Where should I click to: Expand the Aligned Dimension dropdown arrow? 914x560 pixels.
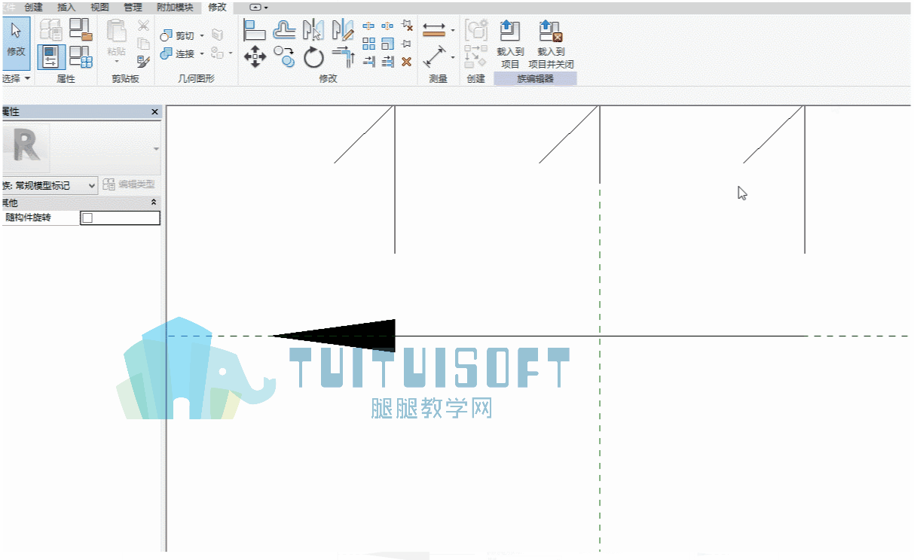click(x=453, y=31)
